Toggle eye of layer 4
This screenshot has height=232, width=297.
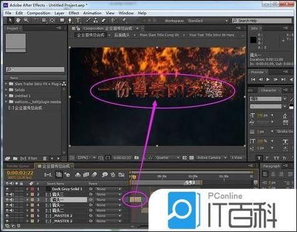click(7, 205)
